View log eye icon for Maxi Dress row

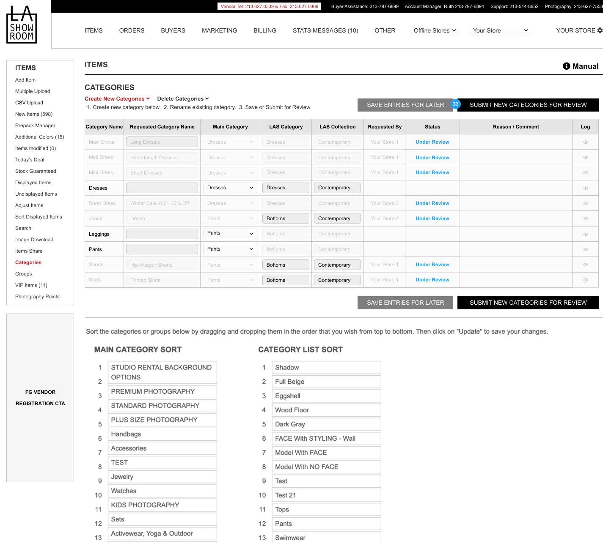[585, 142]
